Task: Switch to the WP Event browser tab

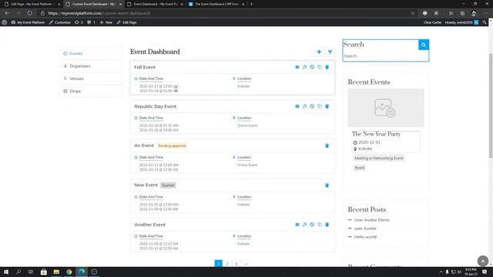Action: (x=216, y=4)
